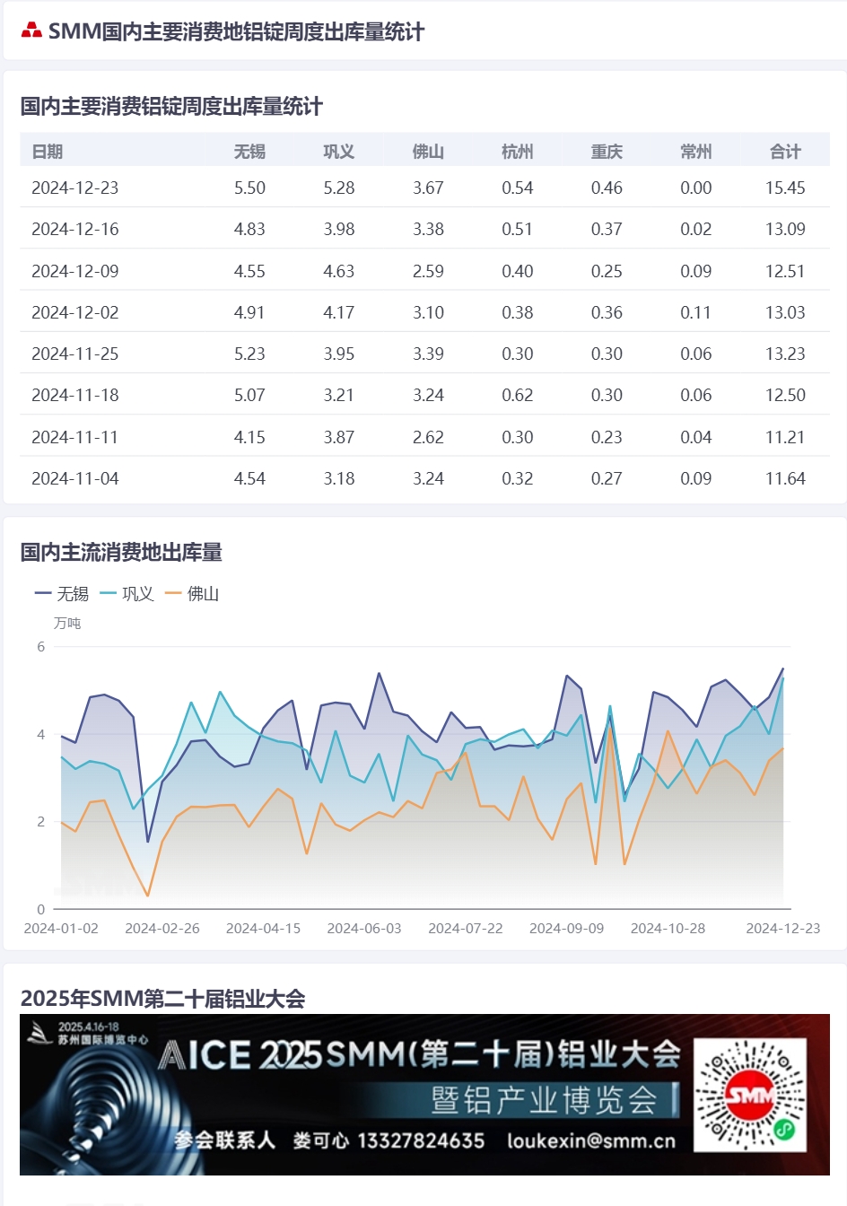The width and height of the screenshot is (847, 1206).
Task: Click the 2025年SMM第二十届铝业大会 heading
Action: [162, 999]
